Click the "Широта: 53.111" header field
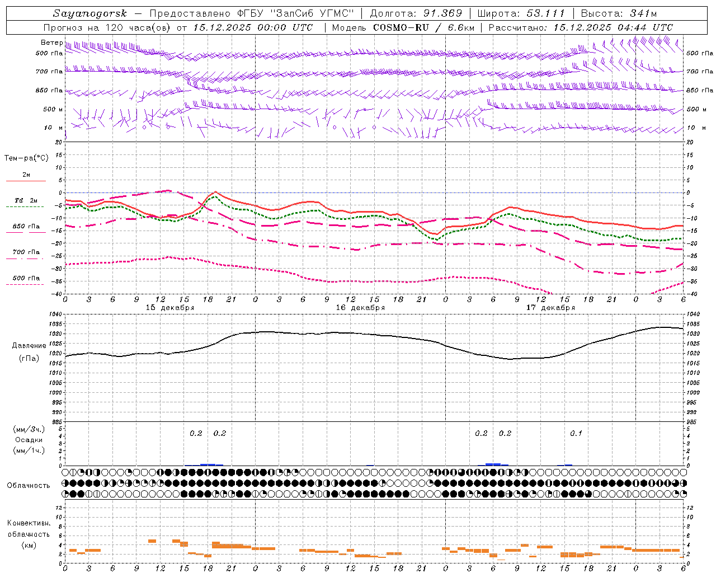 [521, 13]
